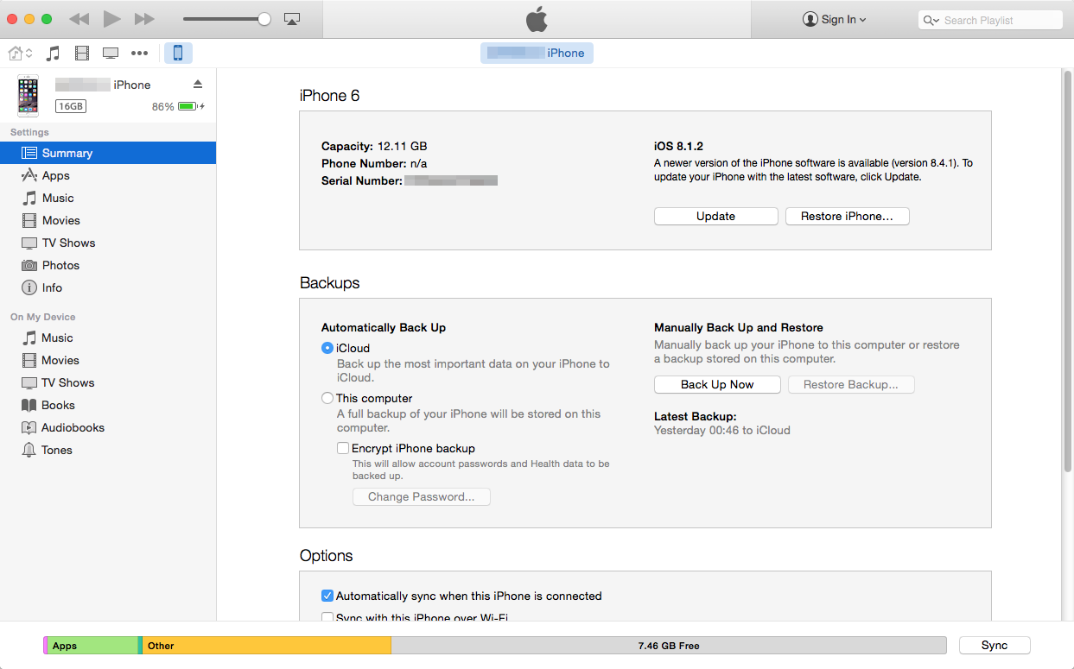Select the iCloud backup radio button
The width and height of the screenshot is (1074, 669).
[x=327, y=348]
